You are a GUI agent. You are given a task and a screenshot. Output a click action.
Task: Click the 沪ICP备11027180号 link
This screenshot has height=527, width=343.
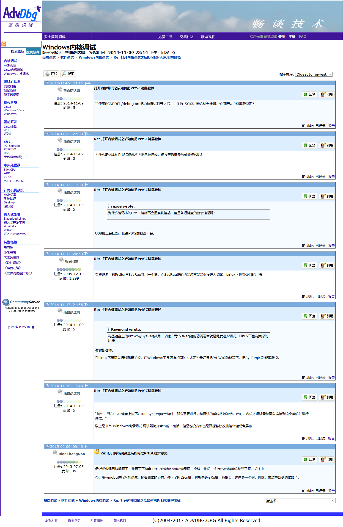coord(21,327)
